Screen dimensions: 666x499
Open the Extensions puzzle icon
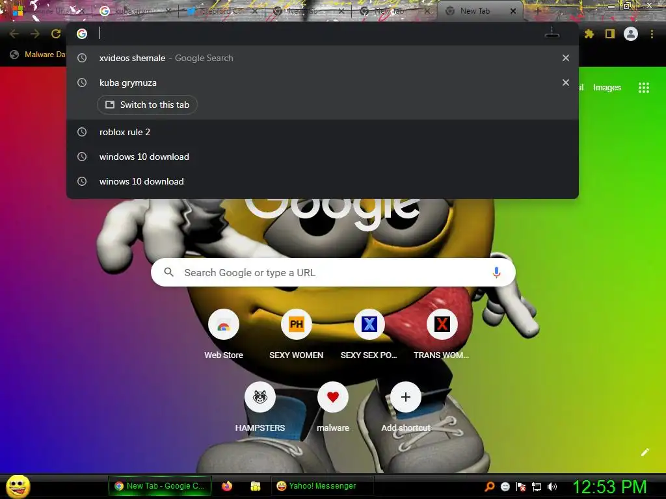(x=589, y=34)
